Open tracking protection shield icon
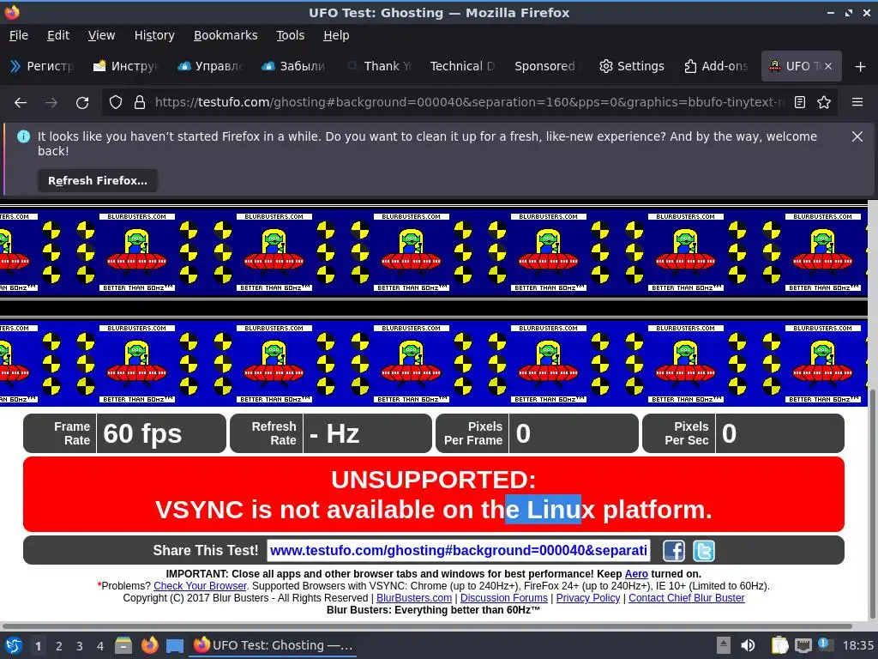Image resolution: width=878 pixels, height=659 pixels. coord(116,103)
